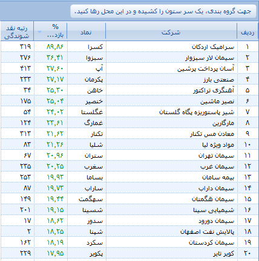Select company نصیر ماشین
The image size is (259, 261).
tap(217, 101)
